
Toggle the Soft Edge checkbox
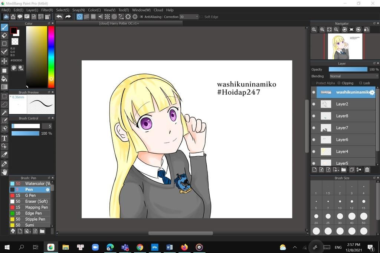pyautogui.click(x=202, y=17)
